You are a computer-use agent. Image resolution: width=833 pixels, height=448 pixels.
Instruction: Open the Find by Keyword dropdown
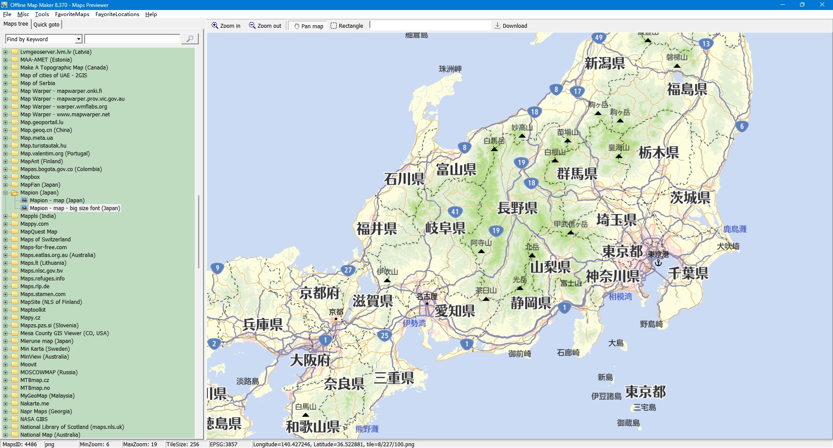79,39
